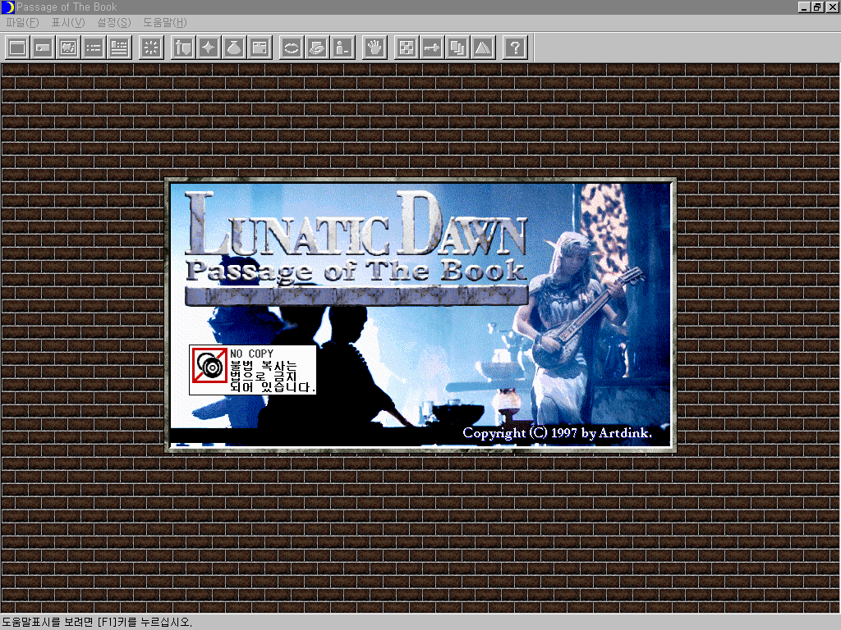This screenshot has width=841, height=630.
Task: Click the Lunatic Dawn title splash image
Action: point(420,315)
